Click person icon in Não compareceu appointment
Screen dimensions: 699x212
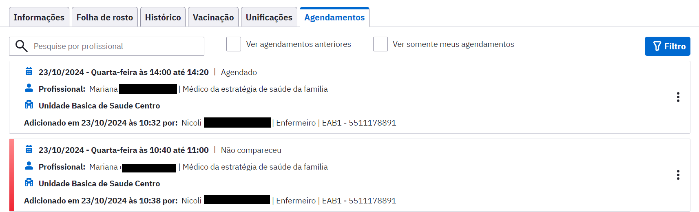pyautogui.click(x=29, y=166)
